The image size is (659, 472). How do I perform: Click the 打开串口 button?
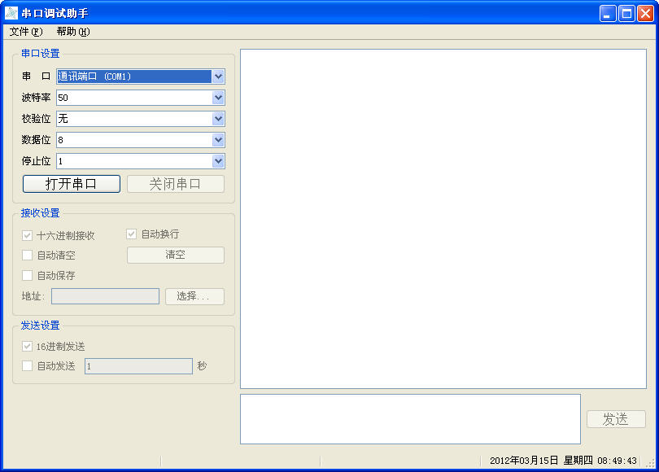[72, 184]
